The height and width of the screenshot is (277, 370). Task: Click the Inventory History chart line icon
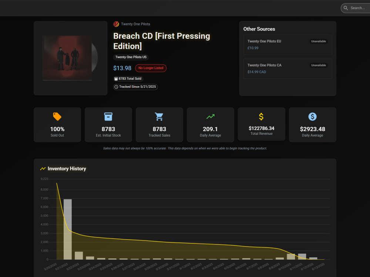coord(43,169)
